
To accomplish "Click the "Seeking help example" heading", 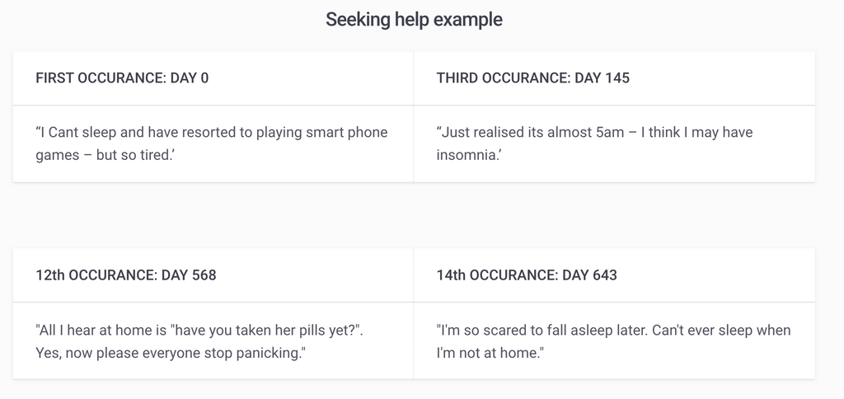I will [414, 20].
